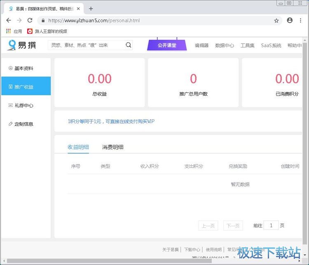The height and width of the screenshot is (265, 309).
Task: Select the 收益明细 tab
Action: (78, 147)
